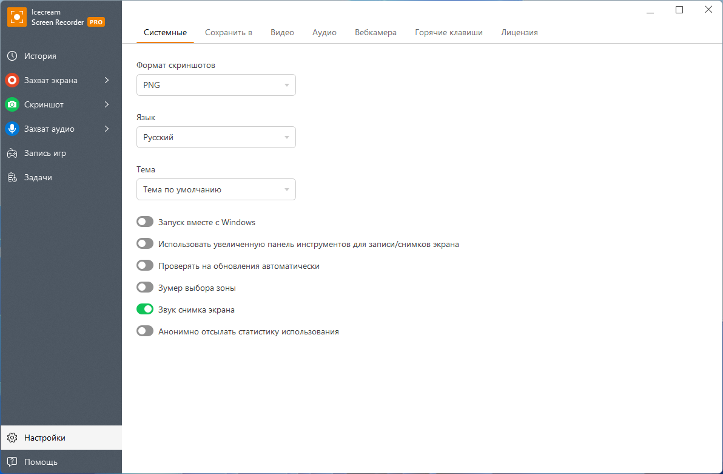Image resolution: width=723 pixels, height=474 pixels.
Task: Open the screenshot format PNG dropdown
Action: [216, 85]
